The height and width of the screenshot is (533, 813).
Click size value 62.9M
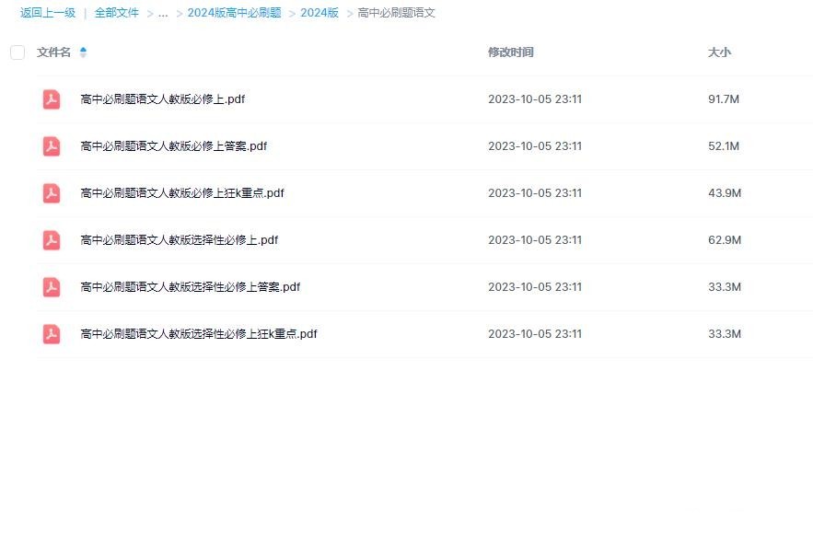click(x=725, y=240)
